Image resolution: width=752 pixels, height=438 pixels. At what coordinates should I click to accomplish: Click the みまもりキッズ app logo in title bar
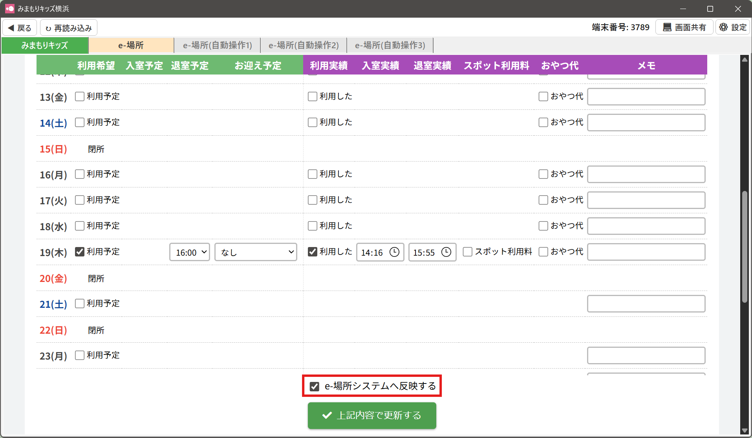9,8
